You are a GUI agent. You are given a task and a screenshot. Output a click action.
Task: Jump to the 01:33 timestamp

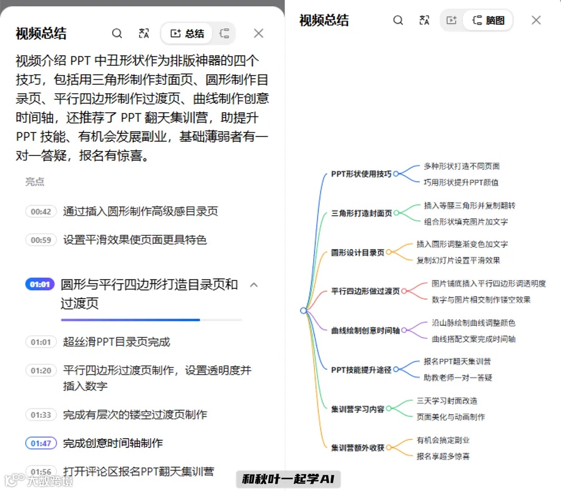tap(41, 415)
